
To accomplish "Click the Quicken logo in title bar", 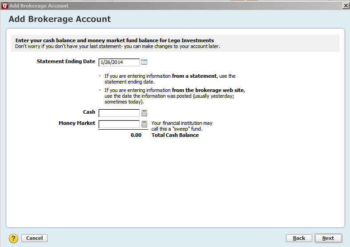I will (x=4, y=6).
